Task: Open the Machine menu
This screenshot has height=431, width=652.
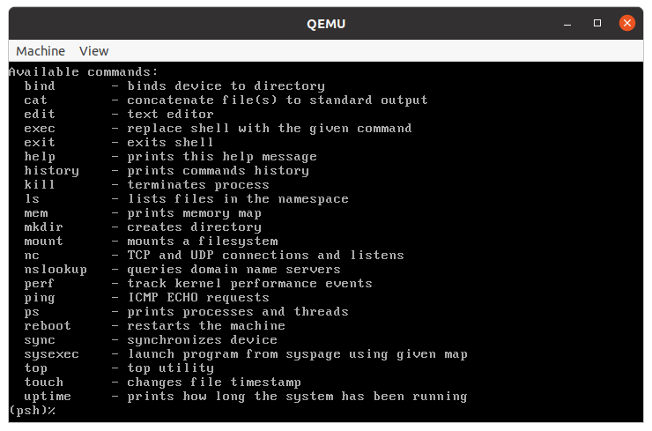Action: (41, 51)
